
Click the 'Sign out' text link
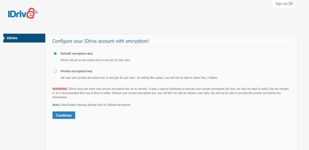click(281, 4)
